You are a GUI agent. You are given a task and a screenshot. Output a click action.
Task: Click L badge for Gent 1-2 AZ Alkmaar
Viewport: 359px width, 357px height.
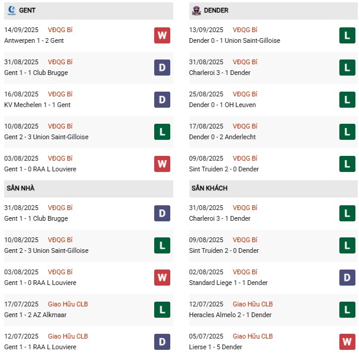point(162,309)
